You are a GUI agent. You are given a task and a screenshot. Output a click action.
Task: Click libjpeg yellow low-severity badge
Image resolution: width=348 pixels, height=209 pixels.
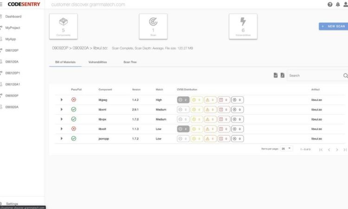coord(197,100)
